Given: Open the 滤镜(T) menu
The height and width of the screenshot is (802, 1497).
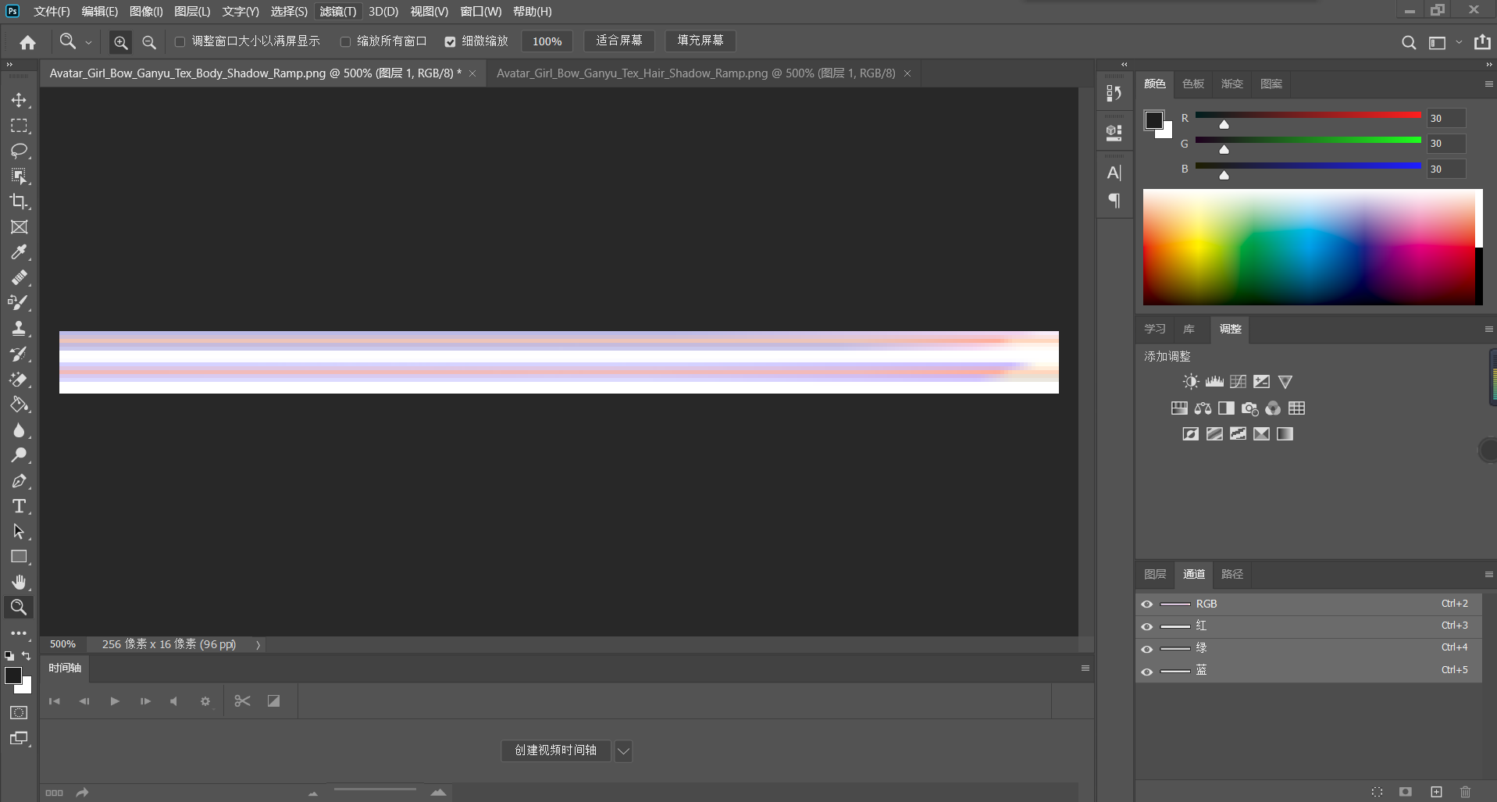Looking at the screenshot, I should [337, 12].
